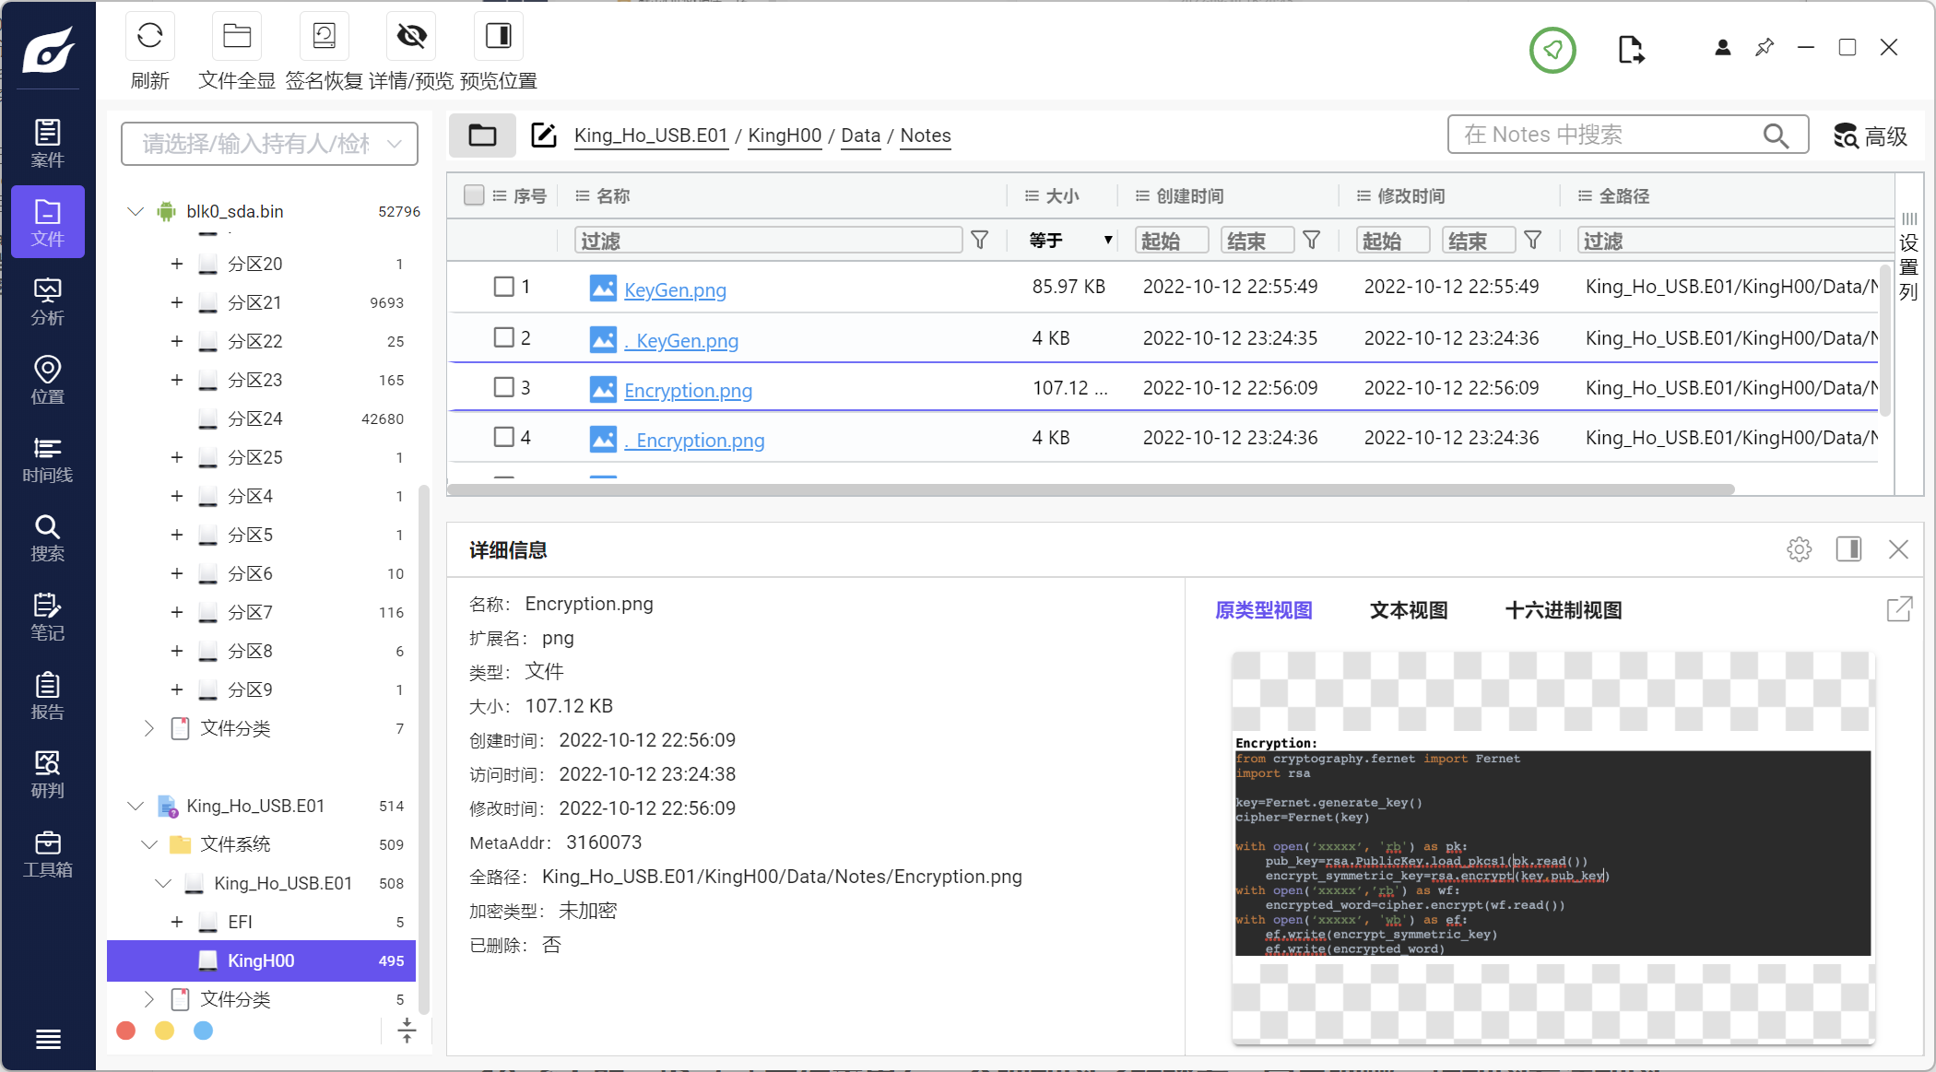Click the edit path pencil icon
Image resolution: width=1936 pixels, height=1072 pixels.
tap(544, 135)
